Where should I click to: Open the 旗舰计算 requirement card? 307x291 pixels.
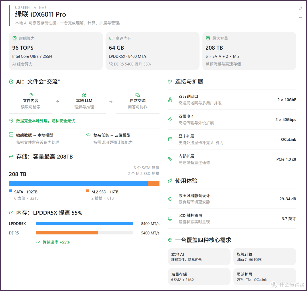pos(265,257)
